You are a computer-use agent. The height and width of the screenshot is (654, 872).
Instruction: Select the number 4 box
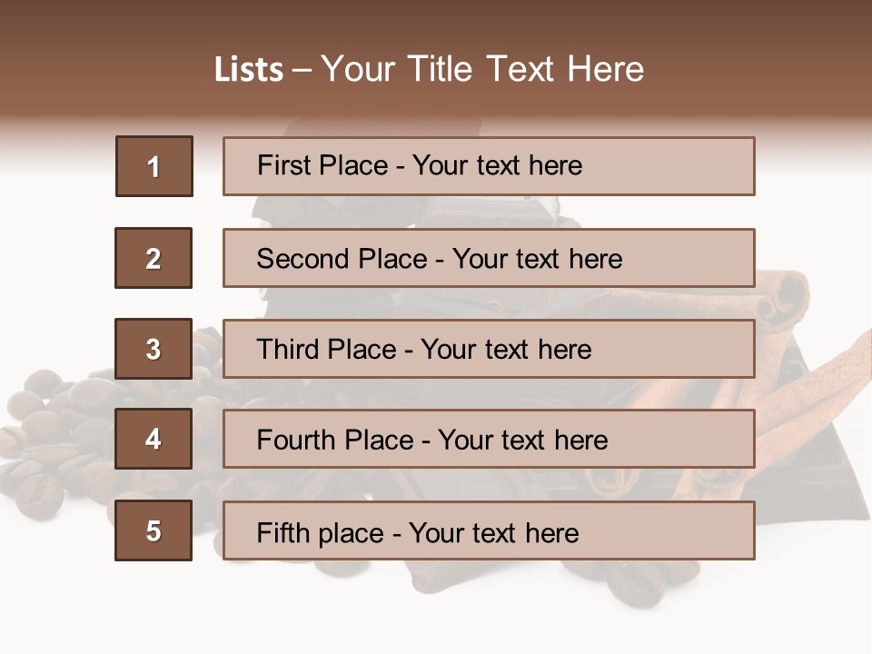click(x=154, y=439)
